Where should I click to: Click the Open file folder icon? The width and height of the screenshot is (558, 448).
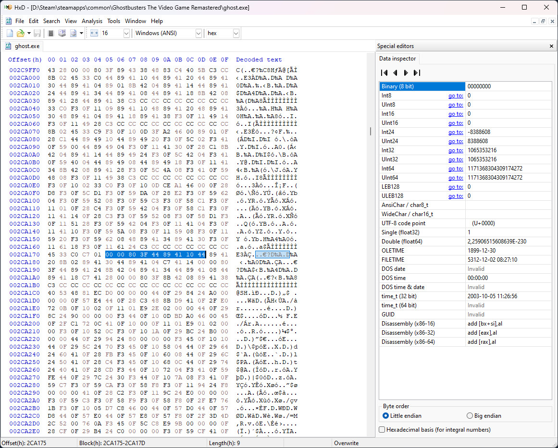(x=21, y=33)
